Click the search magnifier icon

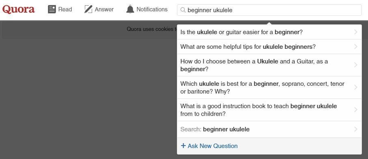[183, 10]
